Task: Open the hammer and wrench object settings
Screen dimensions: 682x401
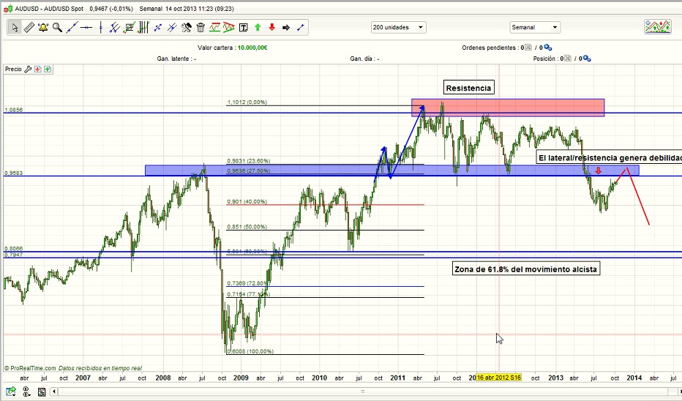Action: pyautogui.click(x=186, y=27)
